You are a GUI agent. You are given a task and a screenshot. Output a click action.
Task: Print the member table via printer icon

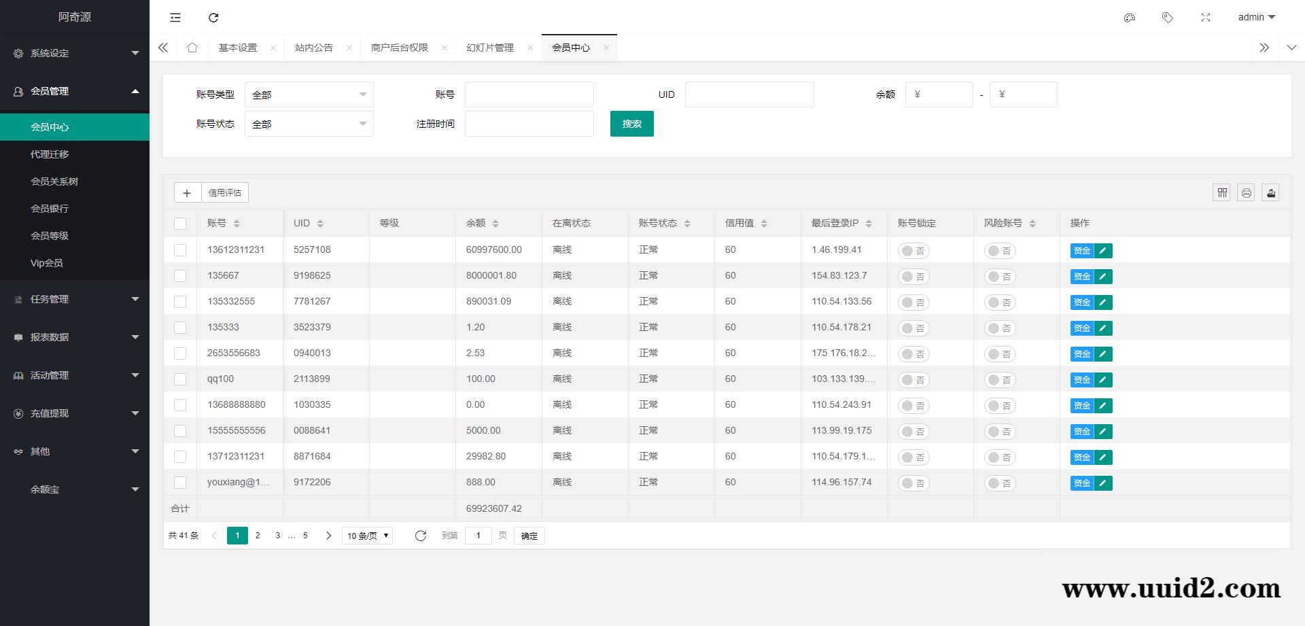[x=1246, y=192]
